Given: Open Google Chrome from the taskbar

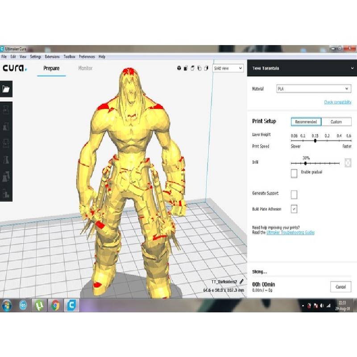Looking at the screenshot, I should pos(55,305).
